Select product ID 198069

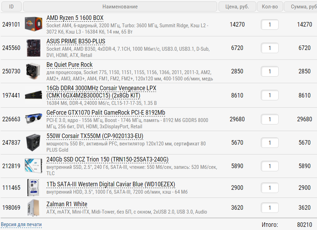pyautogui.click(x=11, y=208)
